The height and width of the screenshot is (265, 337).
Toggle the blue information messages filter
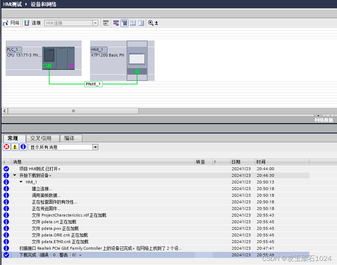point(23,147)
